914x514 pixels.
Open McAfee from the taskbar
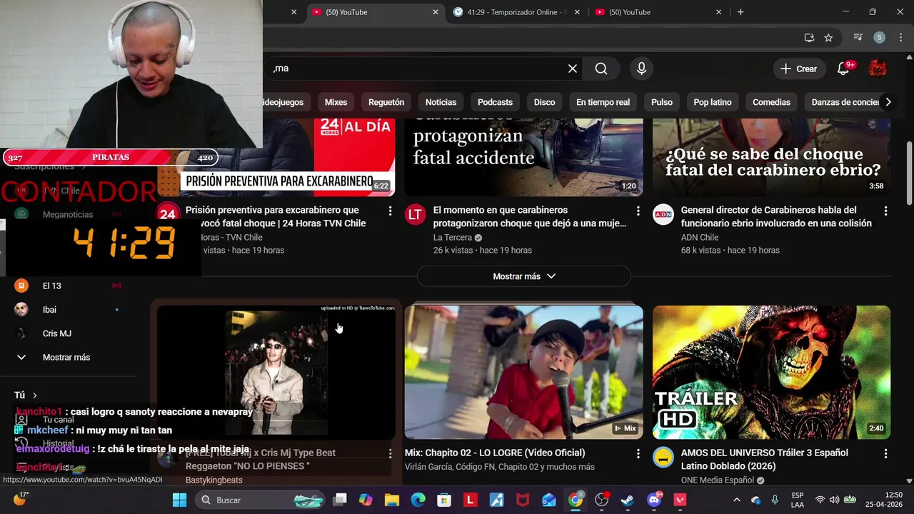point(523,500)
